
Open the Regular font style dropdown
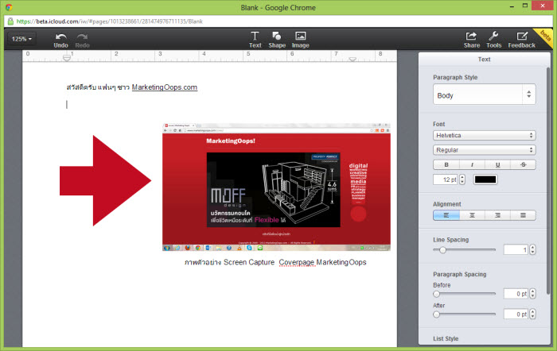pos(484,150)
